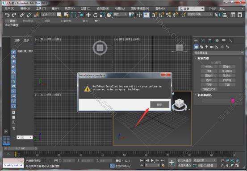
Task: Open the magenta object color swatch
Action: point(233,101)
